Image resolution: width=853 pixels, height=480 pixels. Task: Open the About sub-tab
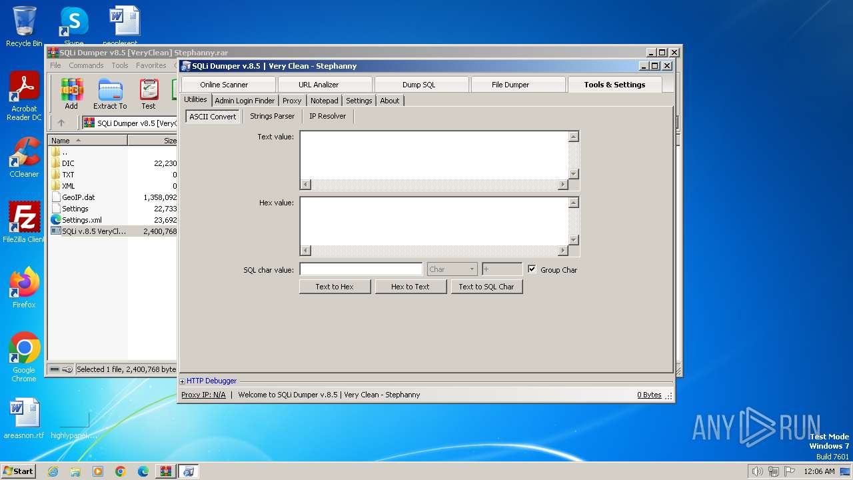(x=390, y=101)
